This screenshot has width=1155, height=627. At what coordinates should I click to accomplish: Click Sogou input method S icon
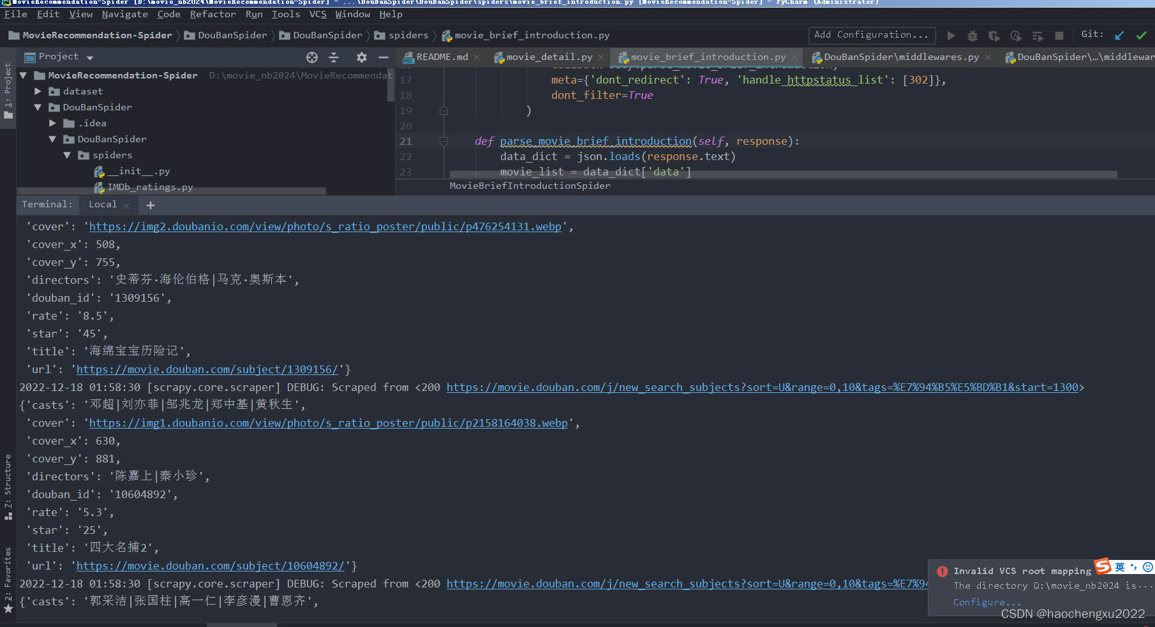pyautogui.click(x=1103, y=566)
